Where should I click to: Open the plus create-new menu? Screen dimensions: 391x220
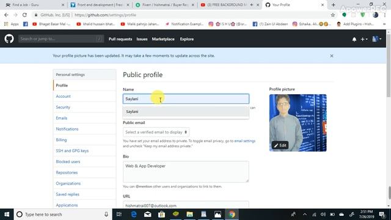pyautogui.click(x=364, y=39)
